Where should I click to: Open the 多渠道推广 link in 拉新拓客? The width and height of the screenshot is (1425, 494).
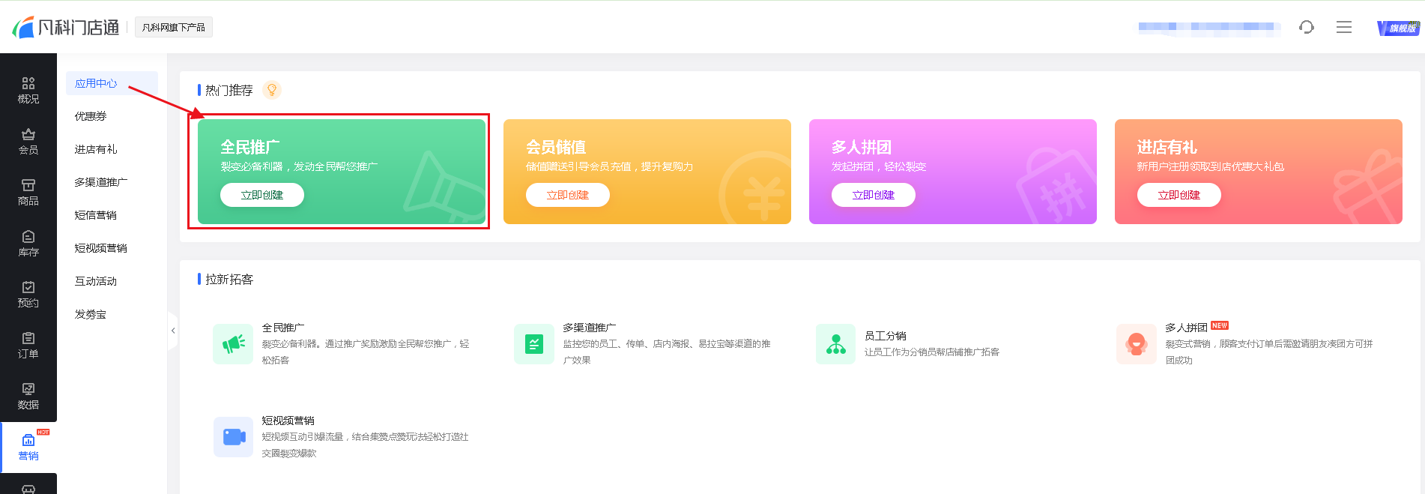point(590,328)
